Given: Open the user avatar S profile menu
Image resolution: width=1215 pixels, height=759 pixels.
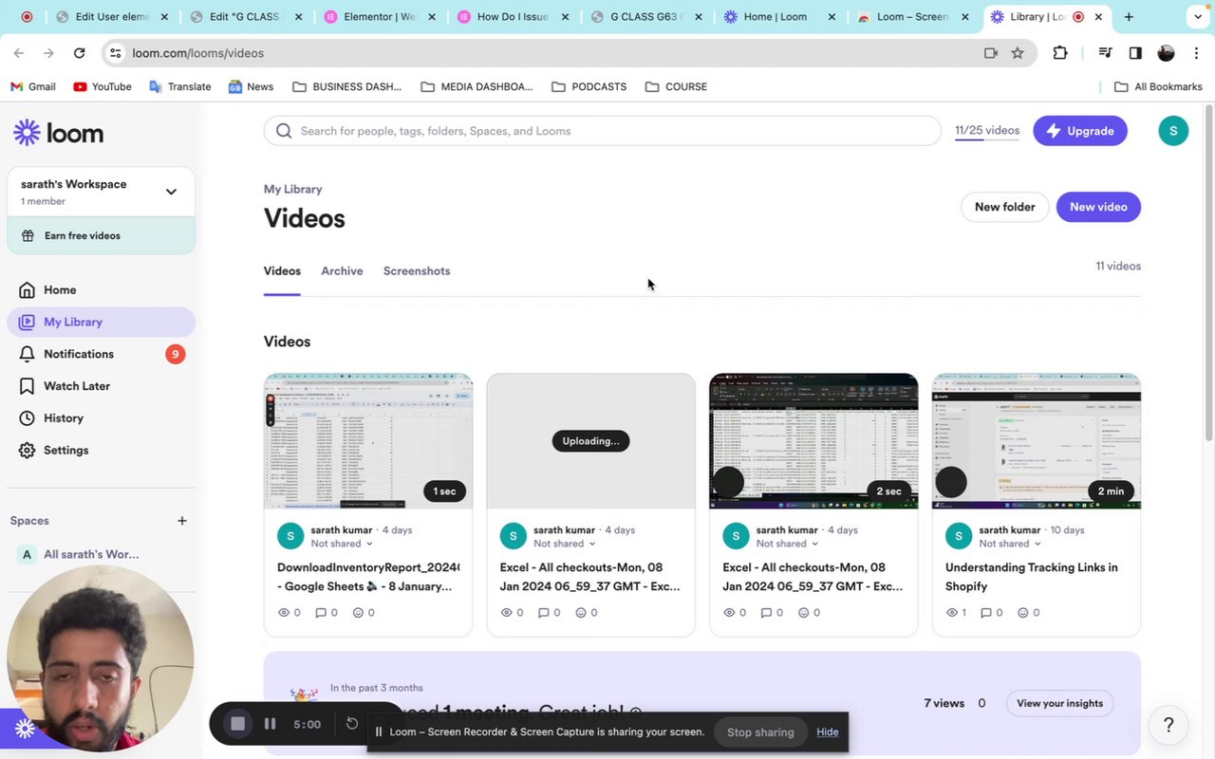Looking at the screenshot, I should [x=1173, y=131].
